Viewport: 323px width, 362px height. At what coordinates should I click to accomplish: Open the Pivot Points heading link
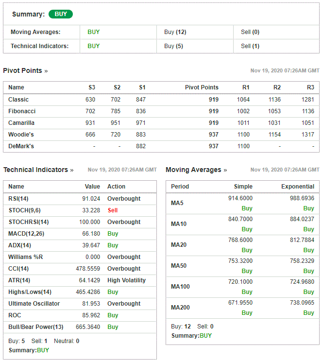point(25,70)
